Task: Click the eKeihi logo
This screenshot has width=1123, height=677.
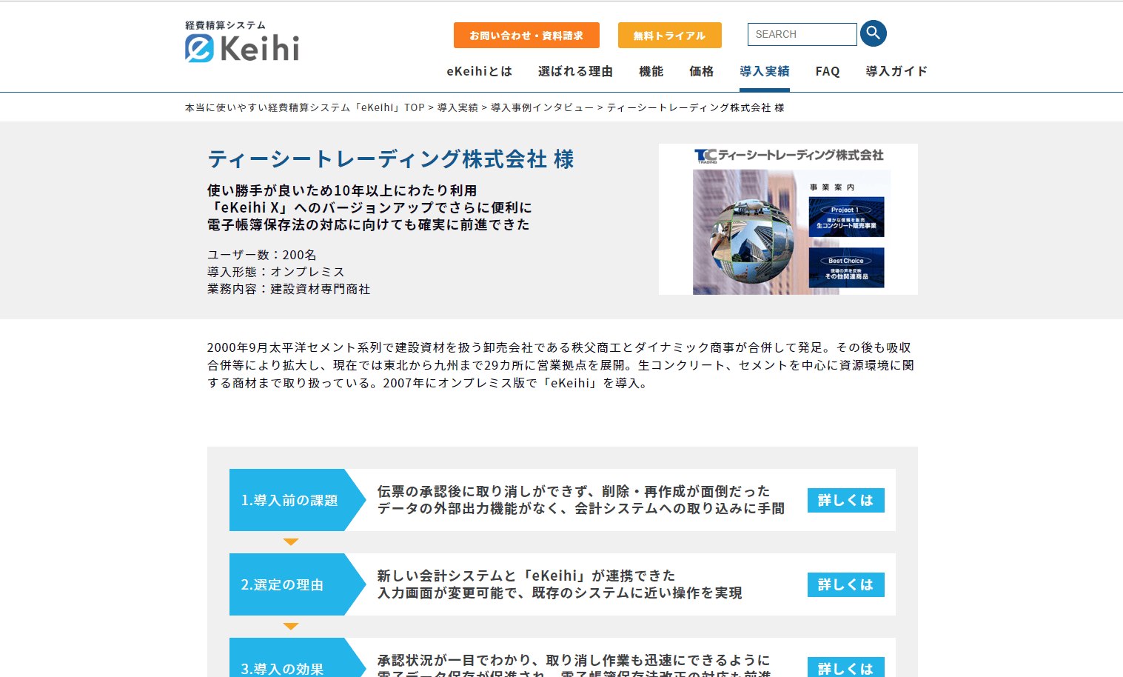Action: click(x=242, y=41)
